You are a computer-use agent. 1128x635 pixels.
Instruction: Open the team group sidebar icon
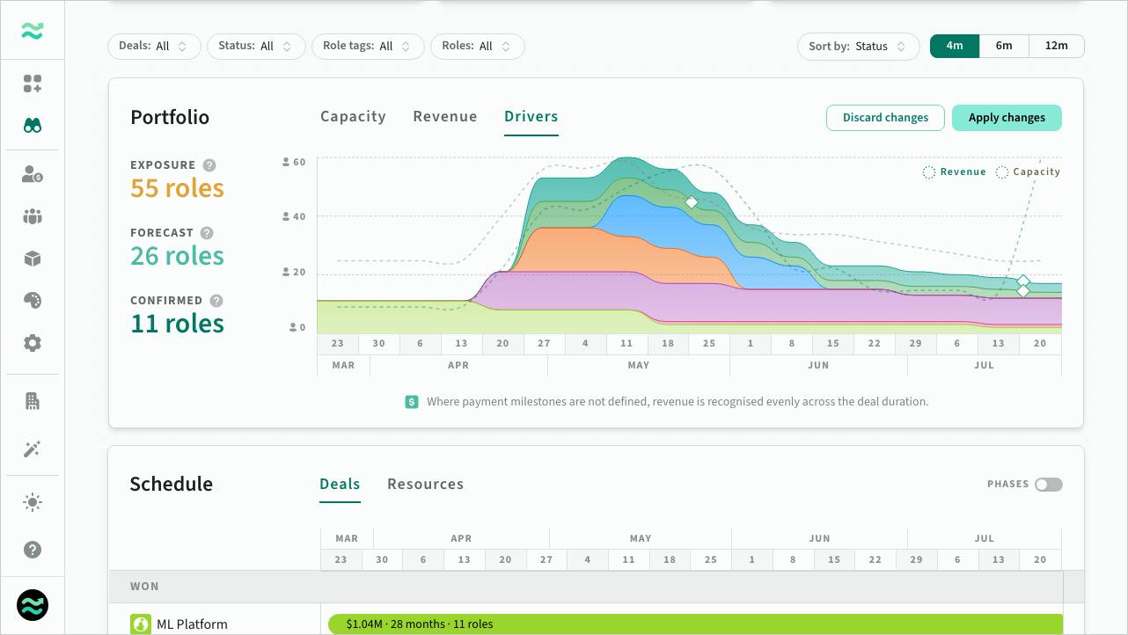[33, 216]
